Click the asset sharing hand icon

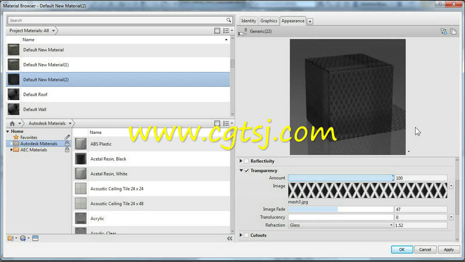point(242,31)
